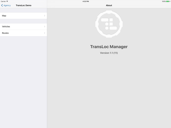Tap the chevron on Routes row
This screenshot has height=128, width=171.
(x=45, y=33)
